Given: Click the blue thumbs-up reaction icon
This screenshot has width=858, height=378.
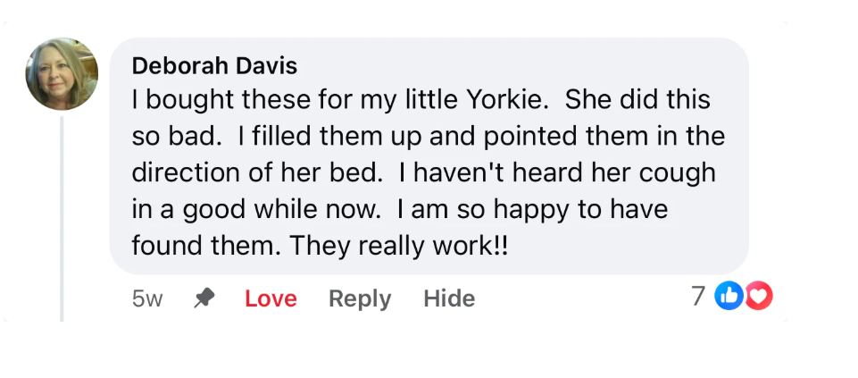Looking at the screenshot, I should point(729,297).
